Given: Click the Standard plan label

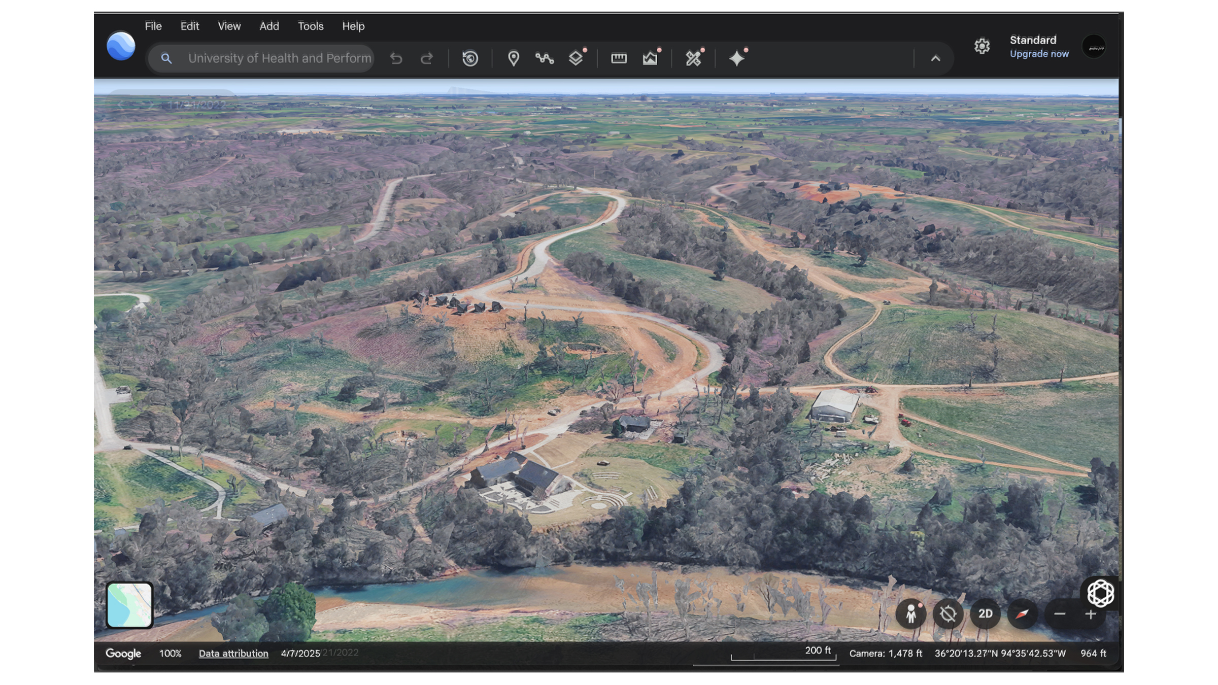Looking at the screenshot, I should click(1033, 40).
